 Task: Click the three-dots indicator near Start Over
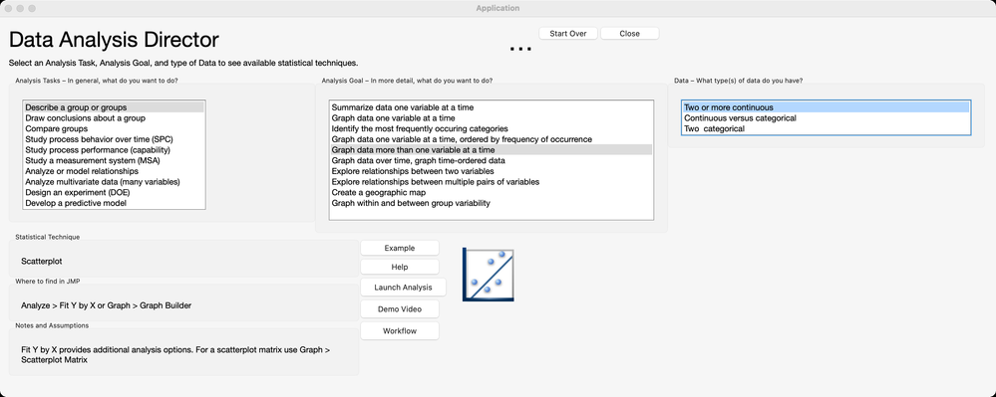(x=520, y=49)
